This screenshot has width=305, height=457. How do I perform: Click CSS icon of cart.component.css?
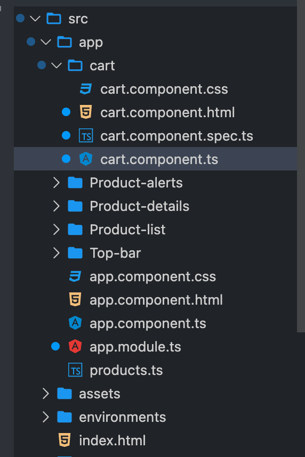[x=86, y=89]
